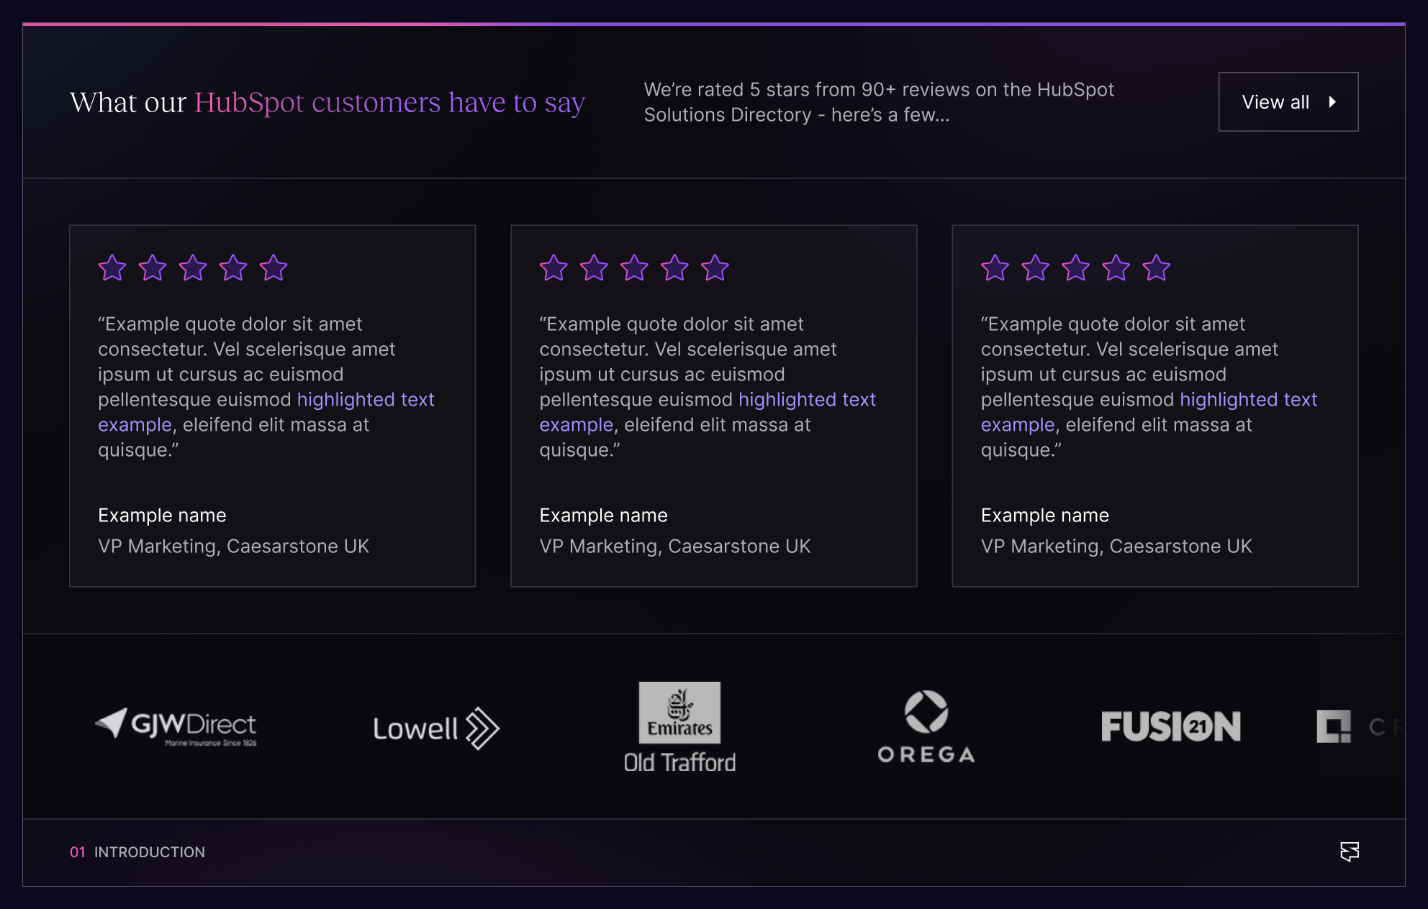Click the Lowell logo

(x=435, y=728)
